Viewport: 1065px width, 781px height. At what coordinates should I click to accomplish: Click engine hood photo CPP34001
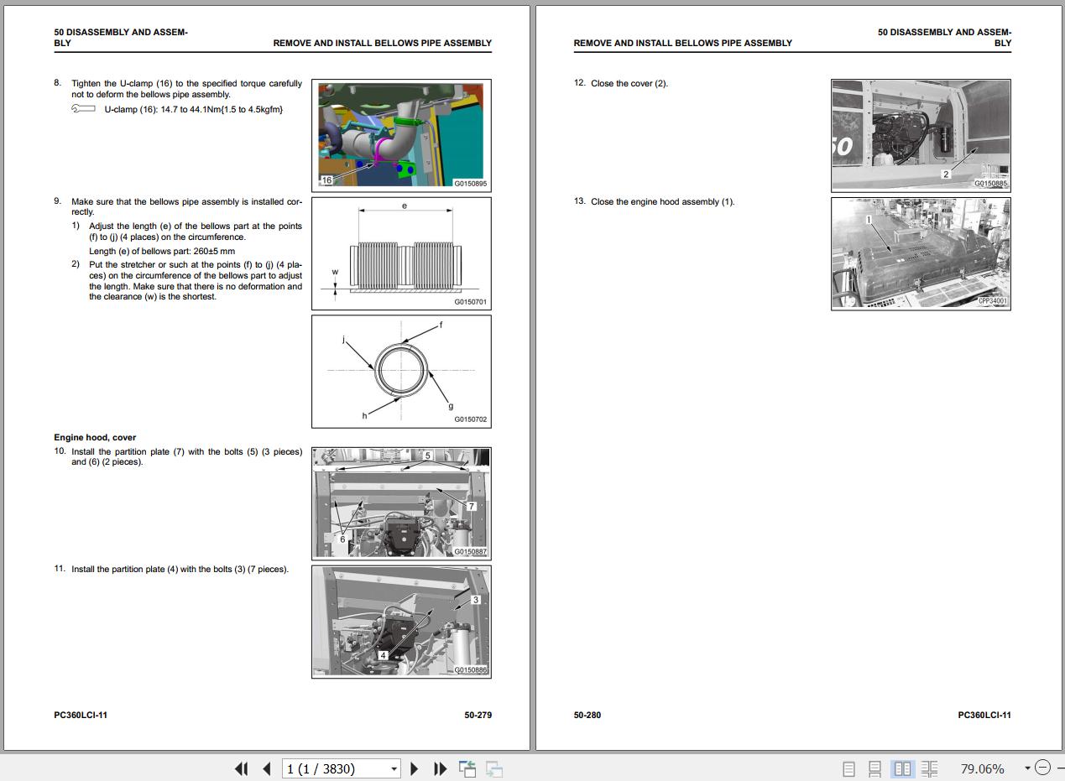[921, 253]
